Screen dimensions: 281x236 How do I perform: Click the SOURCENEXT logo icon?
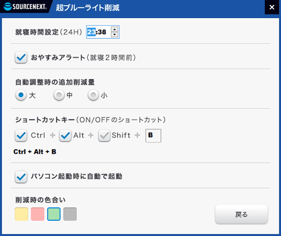(7, 7)
